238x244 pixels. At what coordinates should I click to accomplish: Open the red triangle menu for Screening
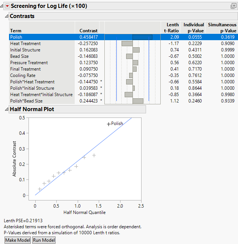(x=7, y=6)
